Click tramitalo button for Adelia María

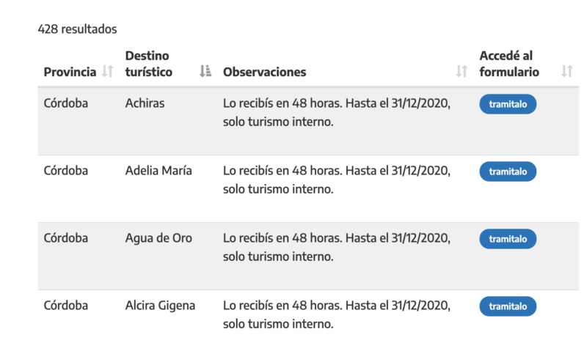point(508,171)
